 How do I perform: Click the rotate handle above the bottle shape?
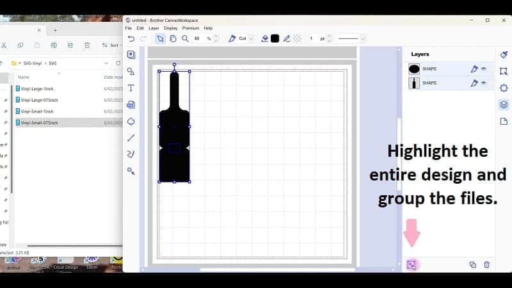coord(174,65)
